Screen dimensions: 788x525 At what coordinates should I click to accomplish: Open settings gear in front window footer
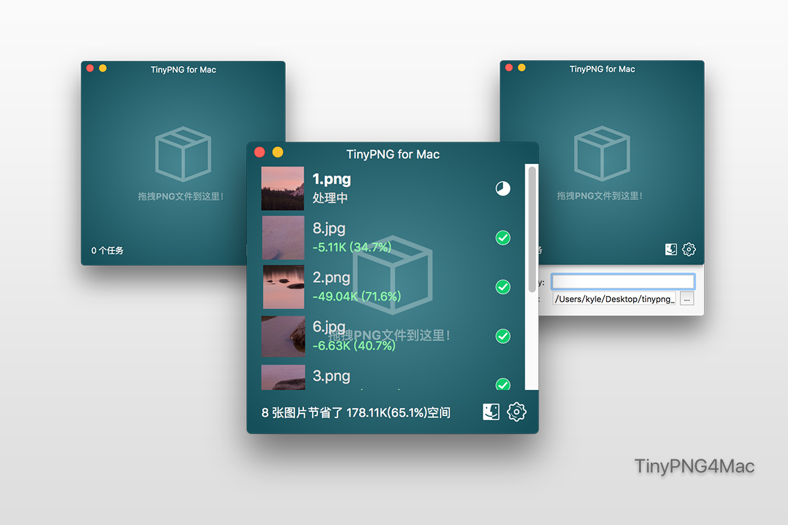[x=517, y=411]
